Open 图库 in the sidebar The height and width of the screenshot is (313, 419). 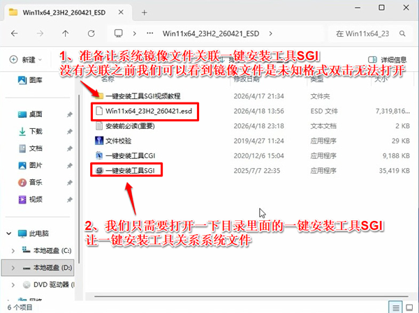point(30,79)
